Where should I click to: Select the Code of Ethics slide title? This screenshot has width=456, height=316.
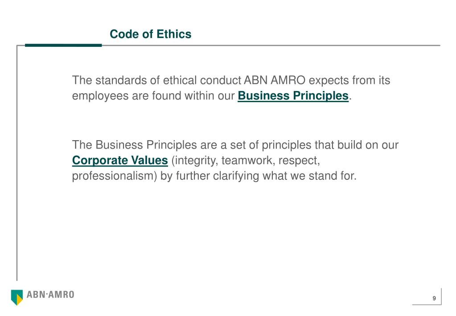(150, 34)
